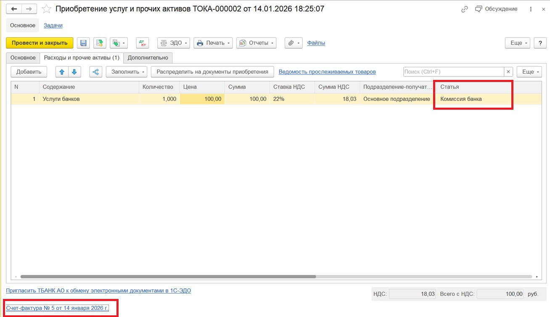Image resolution: width=550 pixels, height=317 pixels.
Task: Expand the ЭДО dropdown menu
Action: (174, 43)
